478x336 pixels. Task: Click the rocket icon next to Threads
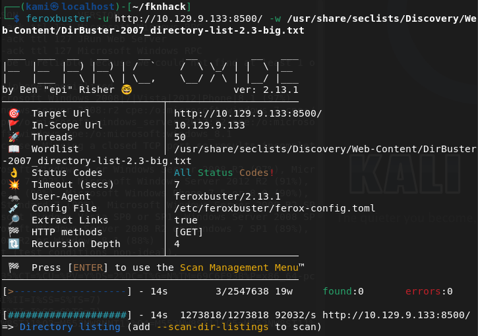(x=14, y=137)
